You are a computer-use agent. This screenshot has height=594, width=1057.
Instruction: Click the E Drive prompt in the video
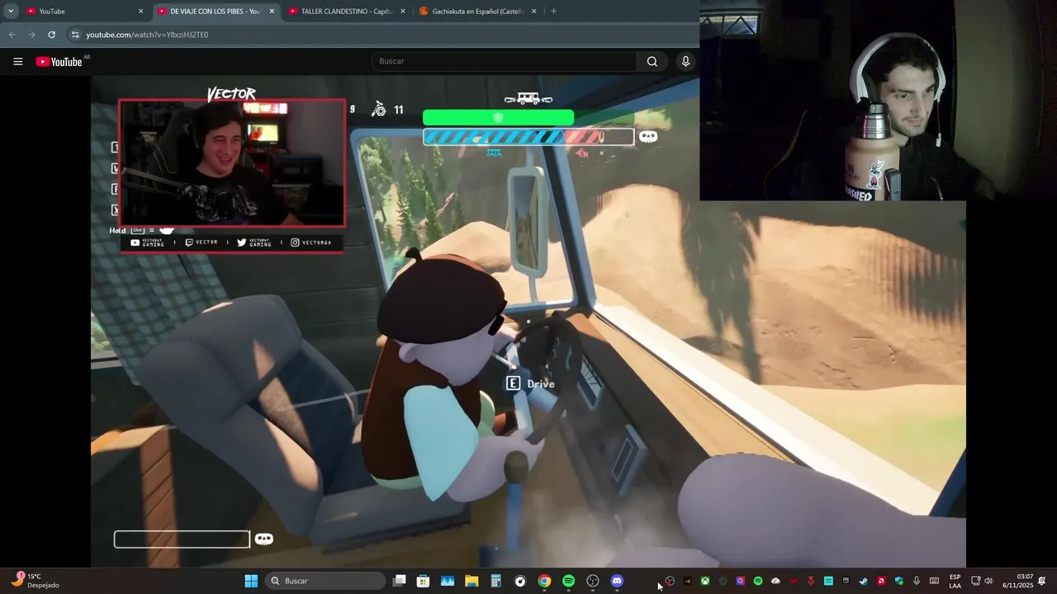(x=530, y=384)
